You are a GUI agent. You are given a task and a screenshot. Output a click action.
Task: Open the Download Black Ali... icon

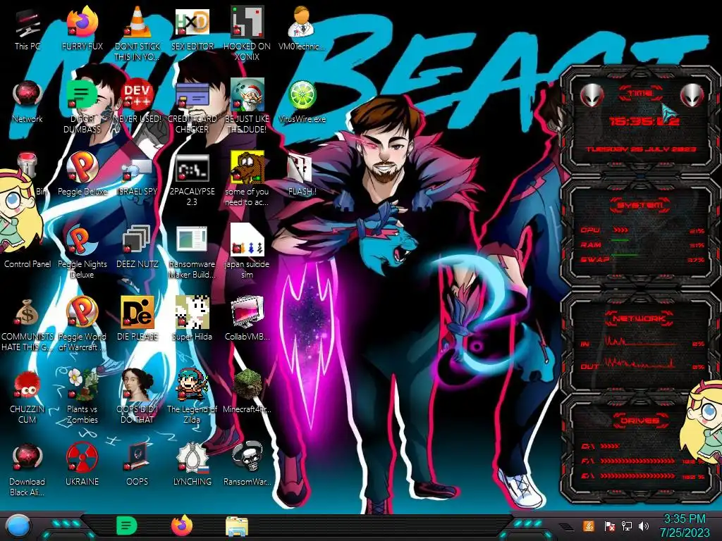point(27,469)
